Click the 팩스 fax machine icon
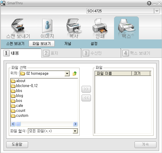This screenshot has width=162, height=153. (x=126, y=26)
